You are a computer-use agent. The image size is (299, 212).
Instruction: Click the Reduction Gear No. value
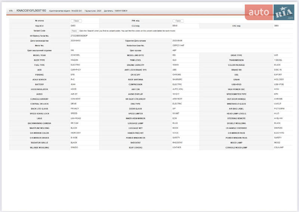tap(178, 45)
